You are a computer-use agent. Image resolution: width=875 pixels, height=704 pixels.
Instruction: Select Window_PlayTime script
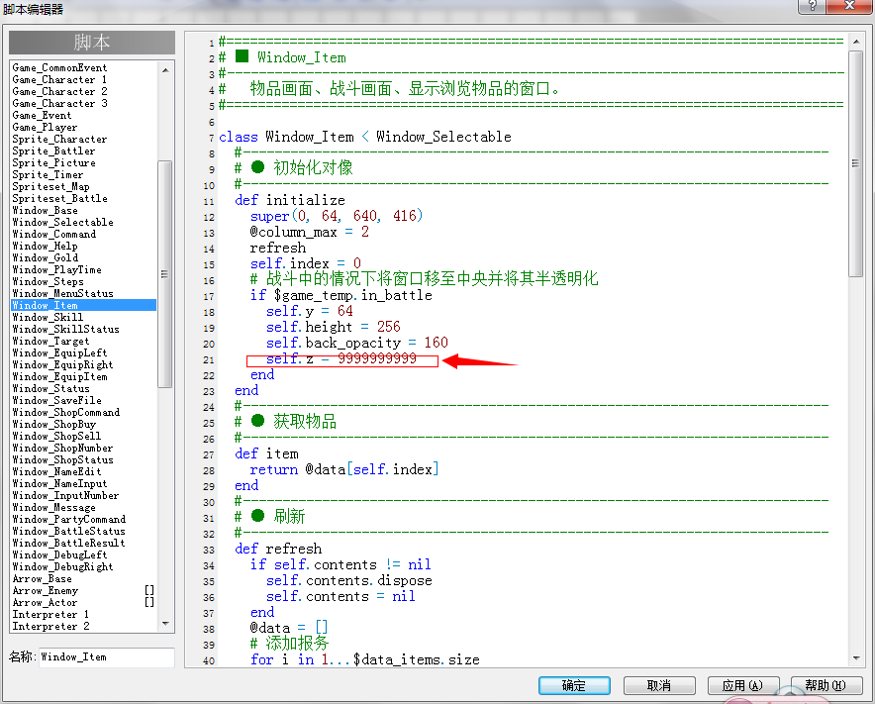(57, 269)
